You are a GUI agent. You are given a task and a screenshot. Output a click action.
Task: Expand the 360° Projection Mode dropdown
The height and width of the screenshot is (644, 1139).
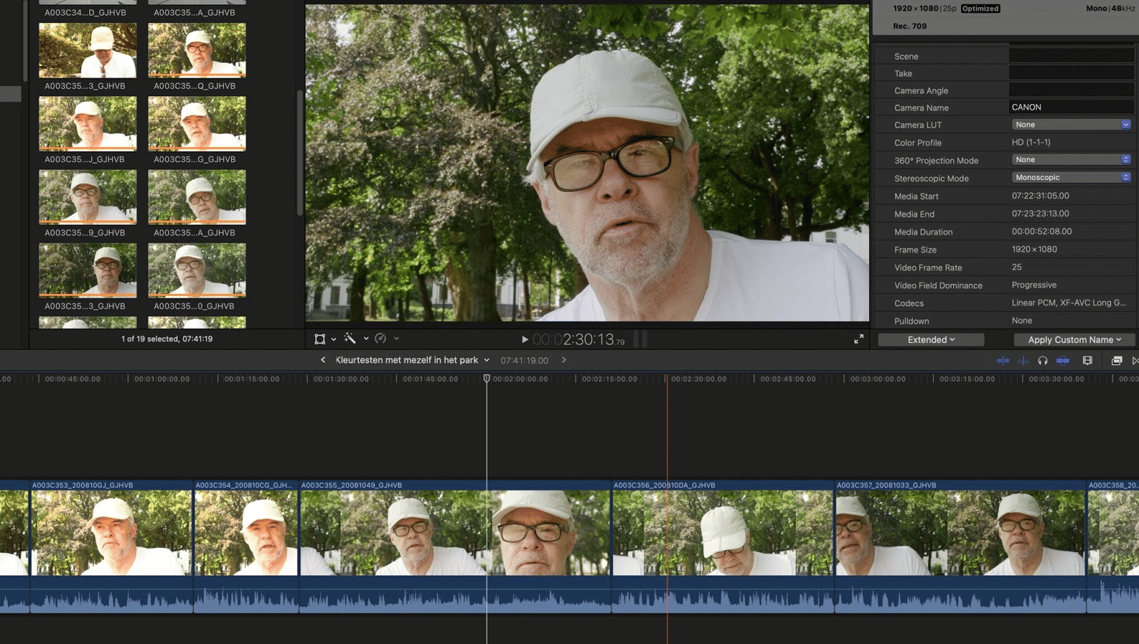(1071, 160)
